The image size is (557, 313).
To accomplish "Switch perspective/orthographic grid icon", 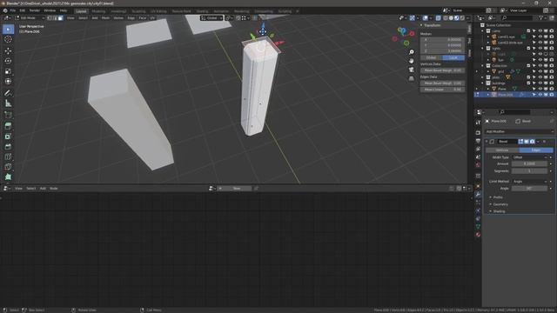I will coord(411,78).
